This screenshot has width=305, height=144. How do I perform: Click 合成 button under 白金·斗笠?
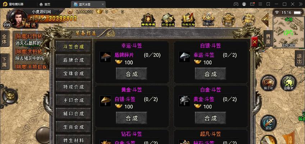[x=210, y=118]
